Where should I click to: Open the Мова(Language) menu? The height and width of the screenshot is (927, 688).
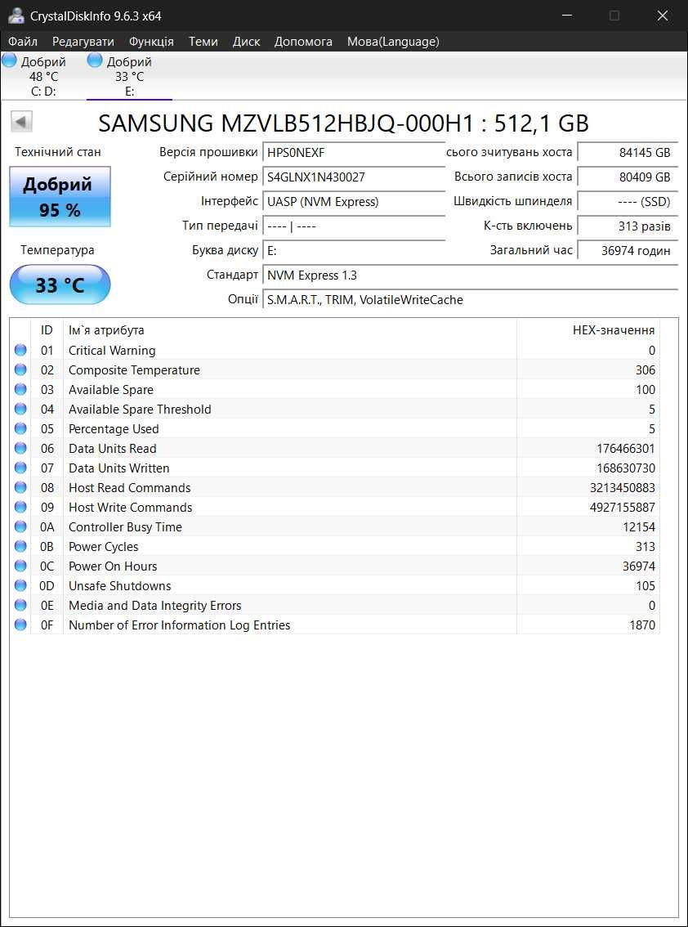(x=393, y=42)
